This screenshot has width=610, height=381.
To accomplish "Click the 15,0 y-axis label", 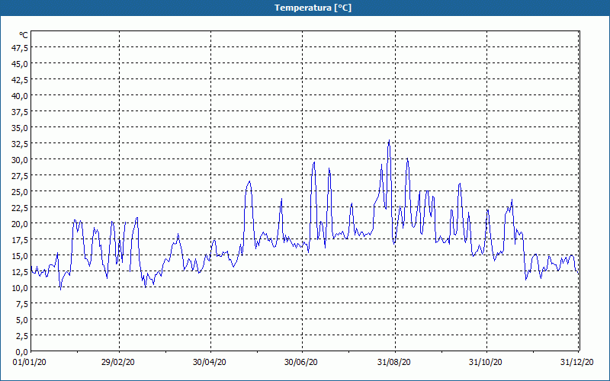I will coord(21,256).
